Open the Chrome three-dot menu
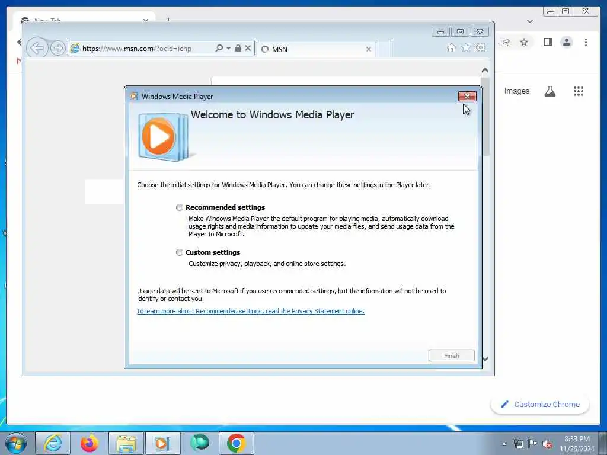The image size is (607, 455). coord(586,42)
